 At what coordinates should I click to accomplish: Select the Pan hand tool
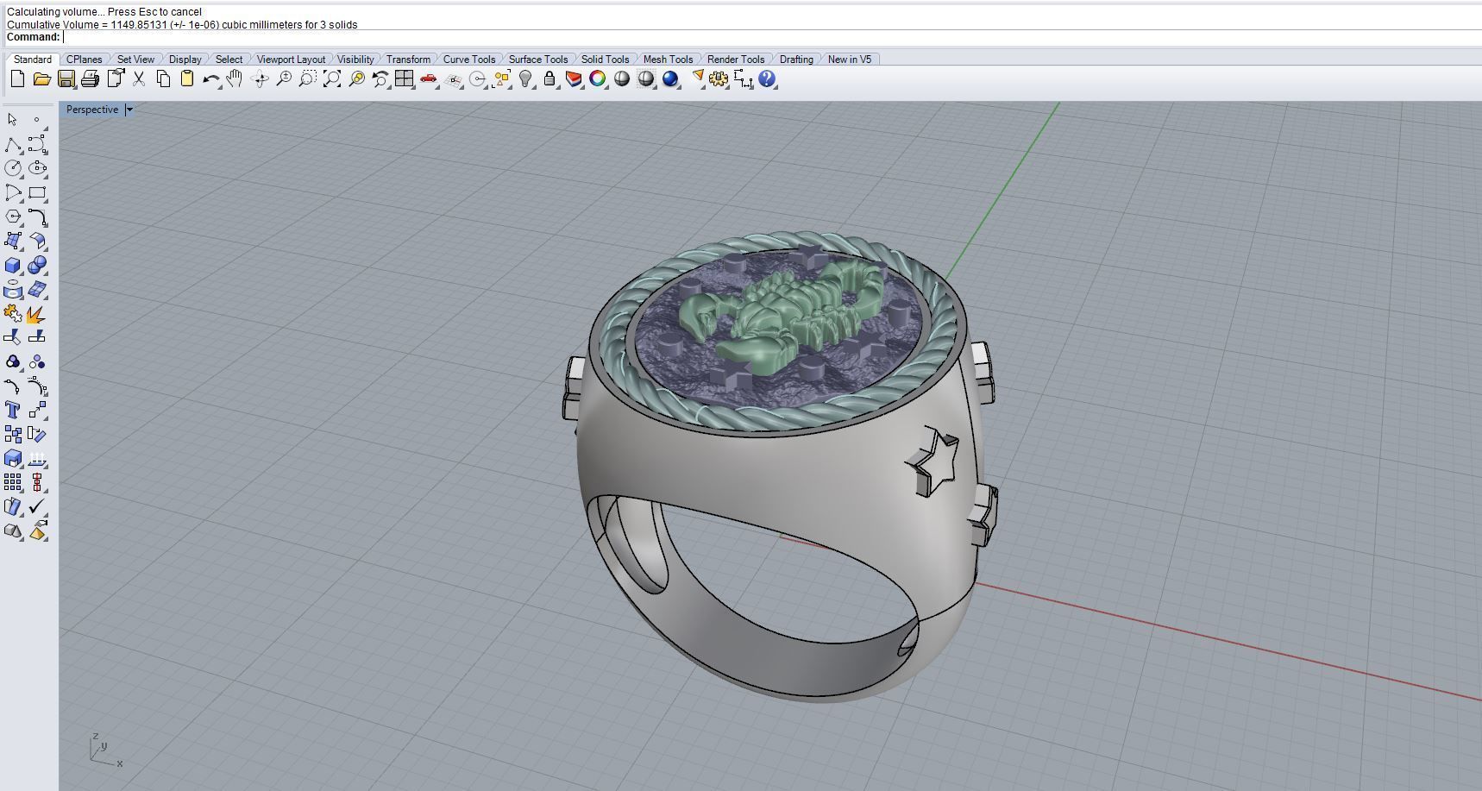235,79
